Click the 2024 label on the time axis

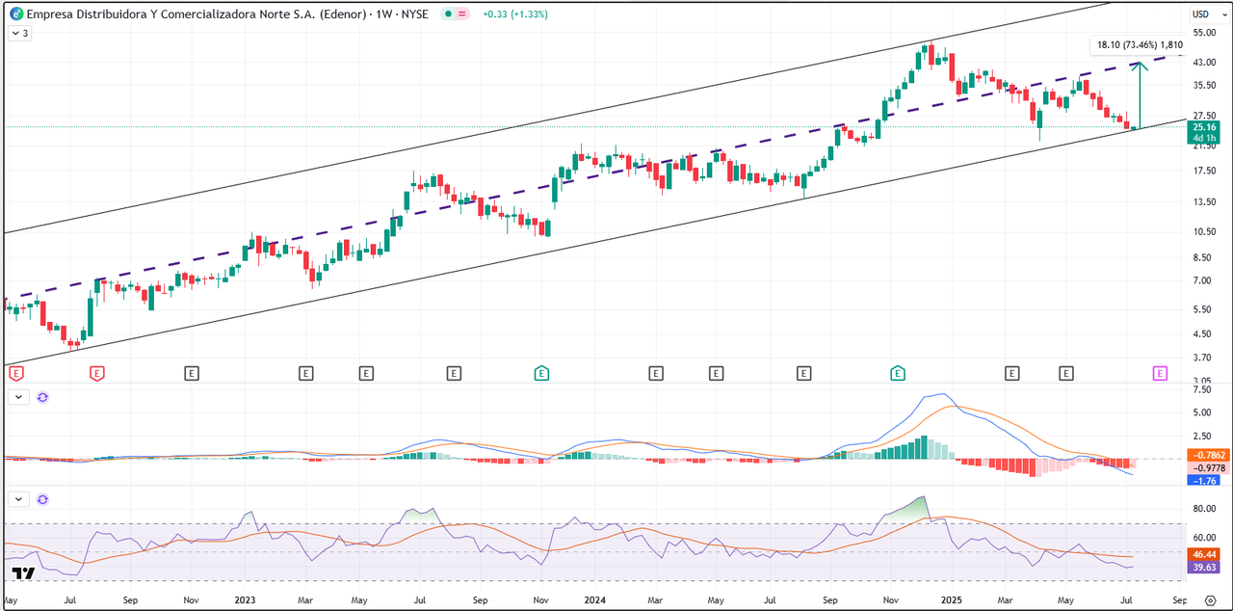(x=595, y=599)
